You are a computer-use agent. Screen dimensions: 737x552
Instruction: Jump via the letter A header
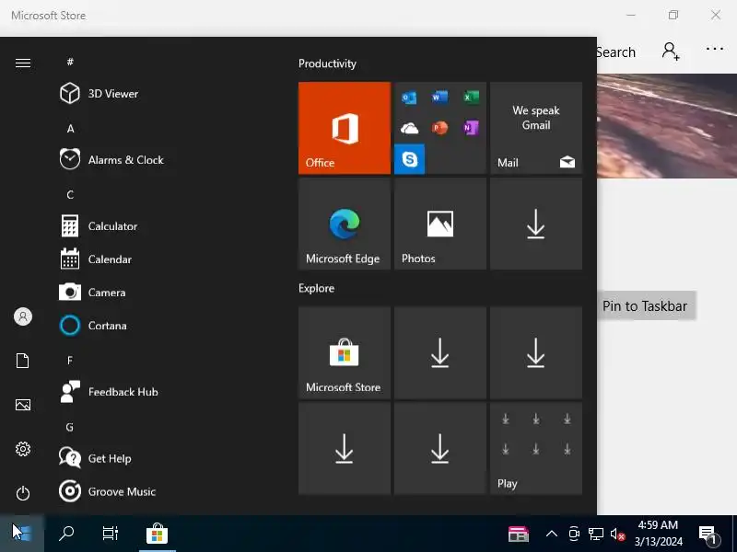click(x=71, y=129)
